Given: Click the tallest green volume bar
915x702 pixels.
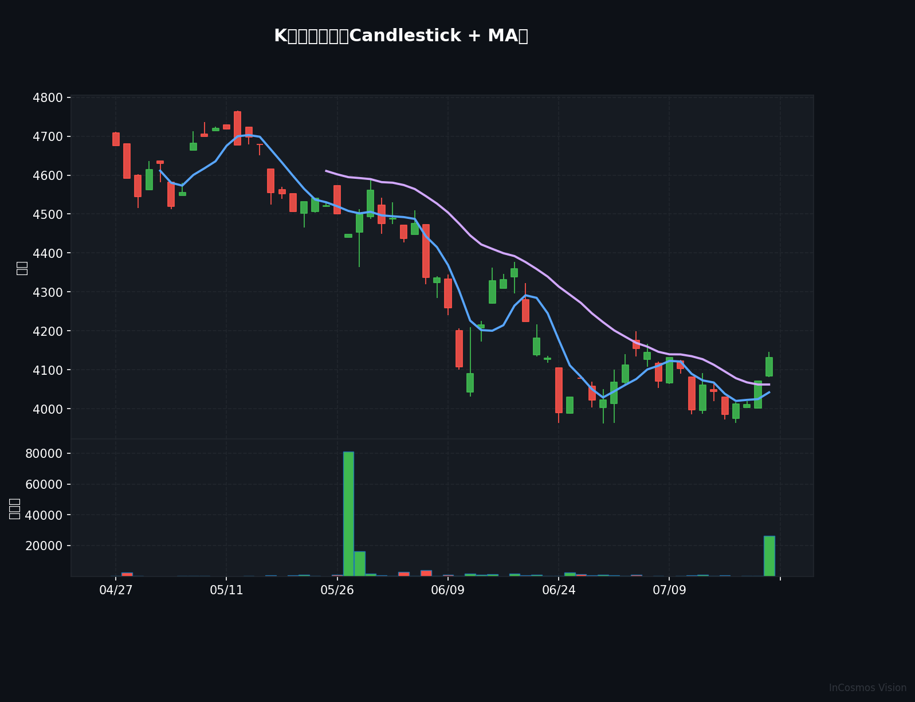Looking at the screenshot, I should tap(348, 514).
